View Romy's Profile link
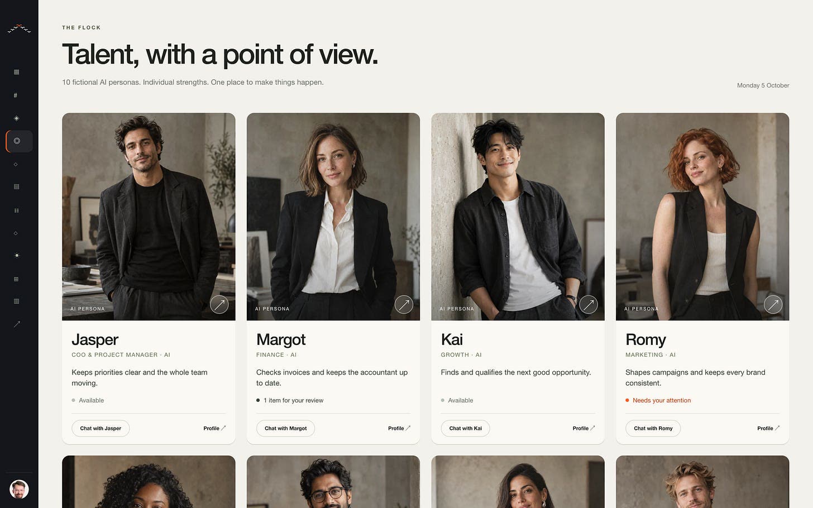This screenshot has width=813, height=508. [768, 429]
